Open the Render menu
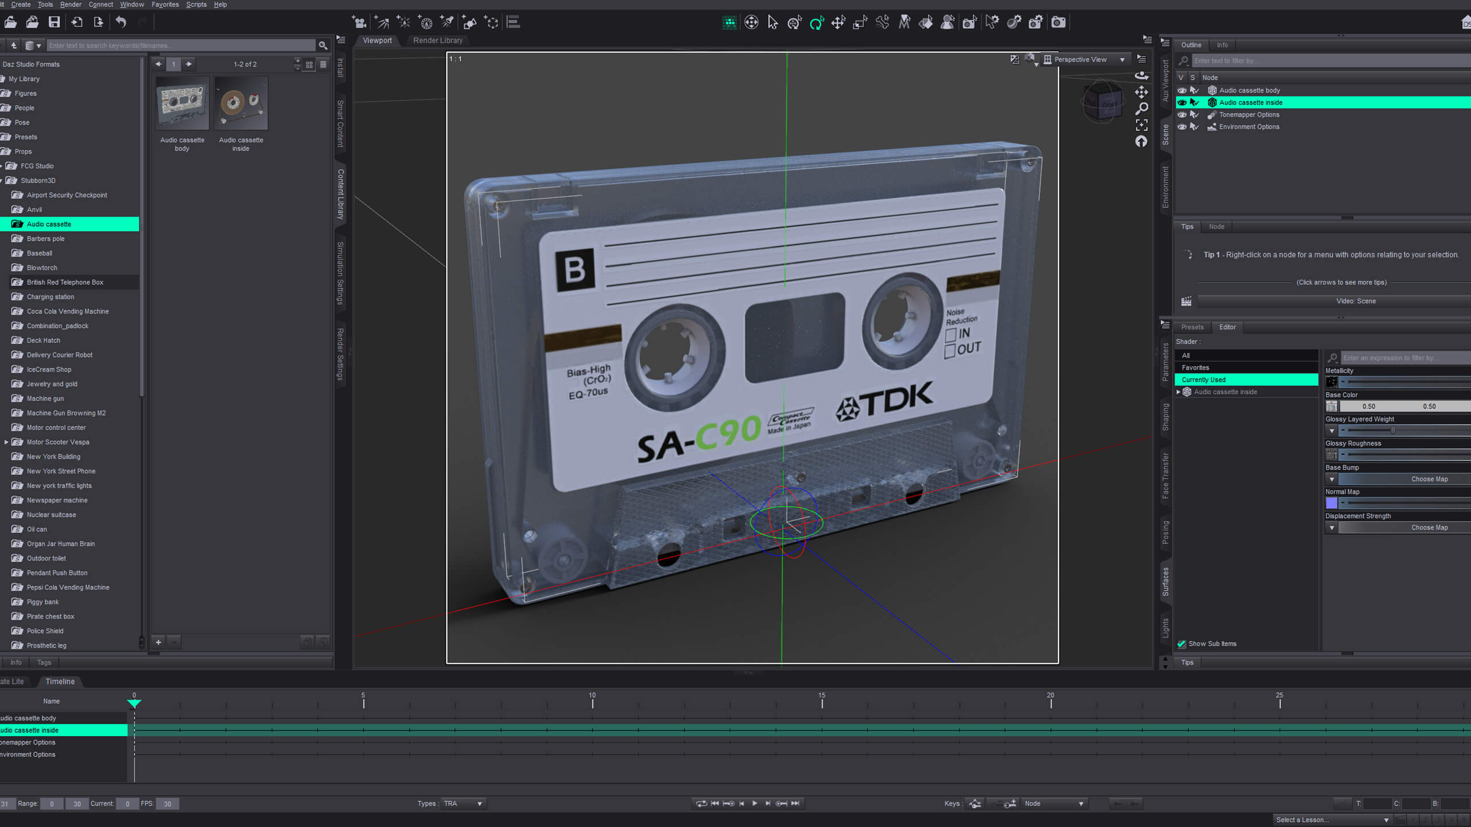Image resolution: width=1471 pixels, height=827 pixels. 71,5
